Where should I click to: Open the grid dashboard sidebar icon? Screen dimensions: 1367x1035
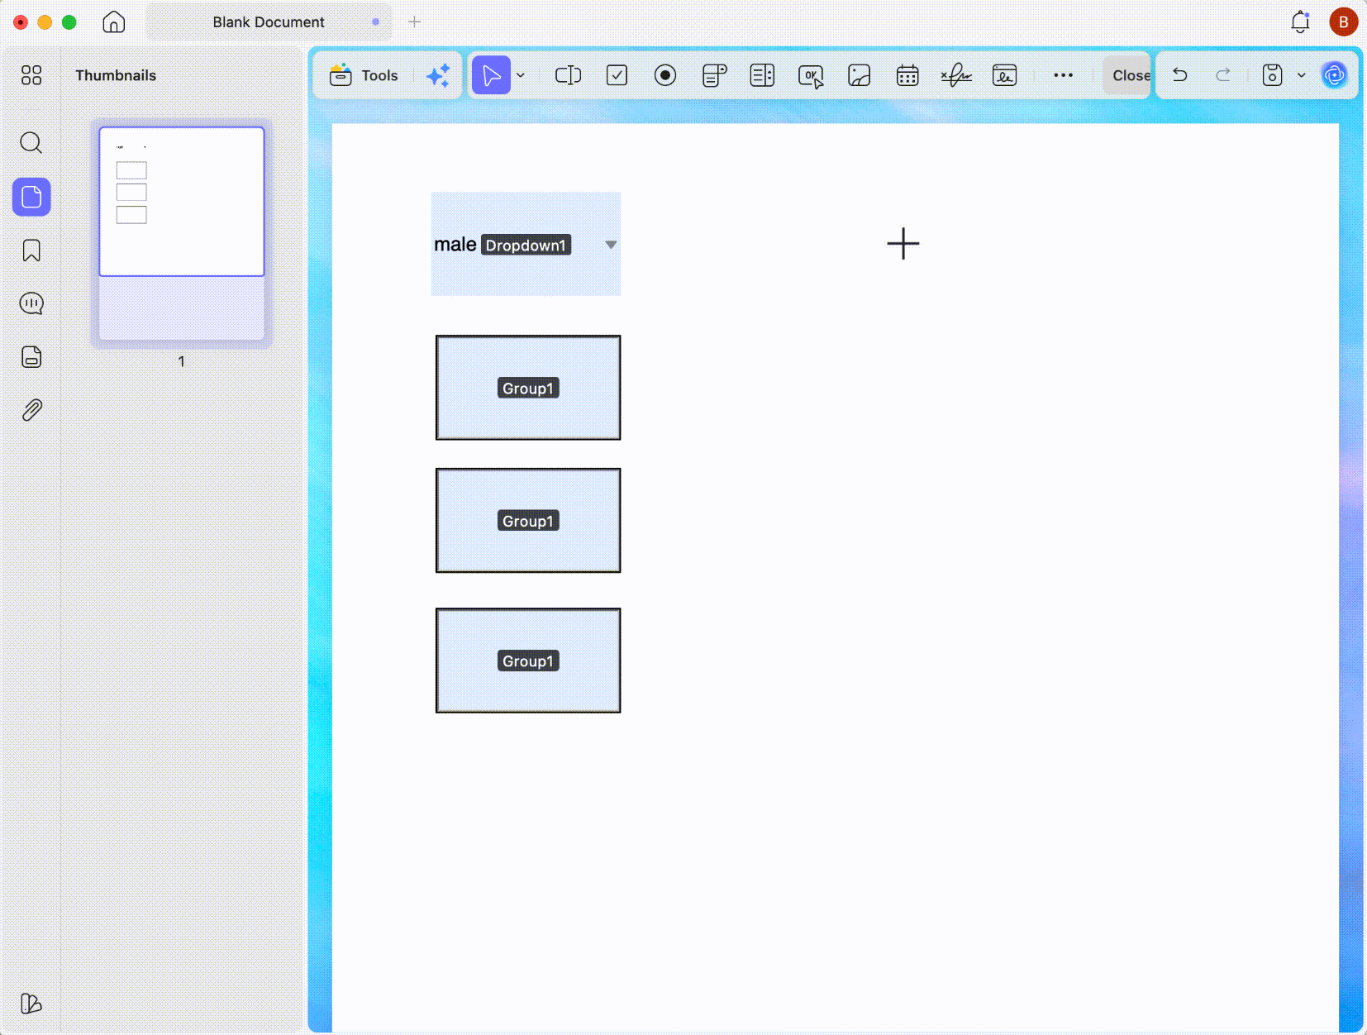[x=31, y=75]
